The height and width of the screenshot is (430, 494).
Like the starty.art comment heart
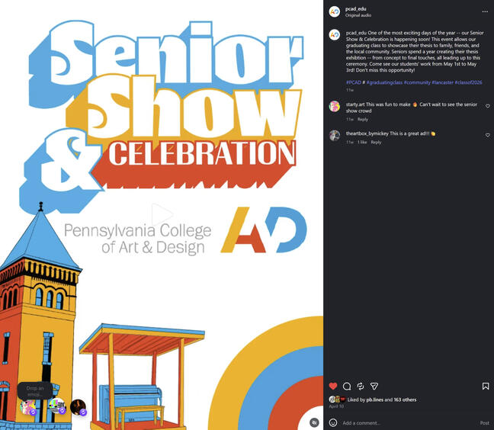point(488,106)
